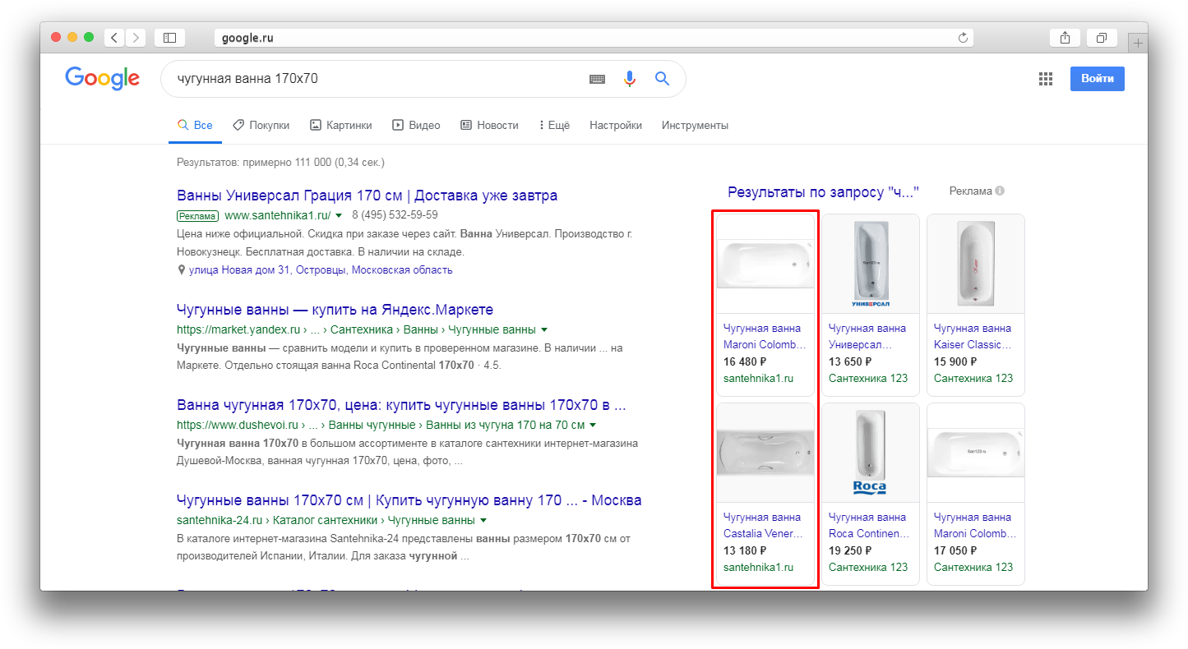Switch to the Картинки tab
The image size is (1188, 649).
[x=340, y=125]
